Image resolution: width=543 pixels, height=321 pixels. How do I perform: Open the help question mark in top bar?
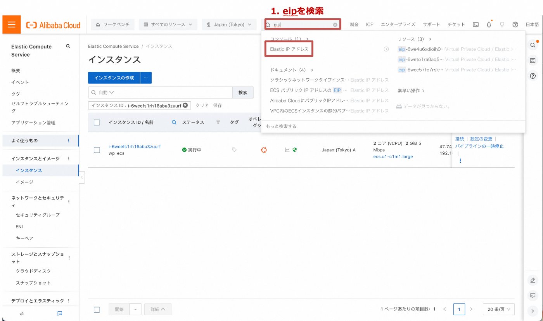click(x=515, y=24)
